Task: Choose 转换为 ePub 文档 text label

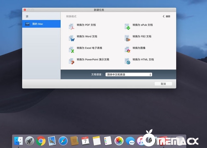Action: tap(142, 25)
